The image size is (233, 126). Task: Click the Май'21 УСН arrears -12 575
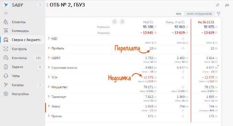coord(149,78)
